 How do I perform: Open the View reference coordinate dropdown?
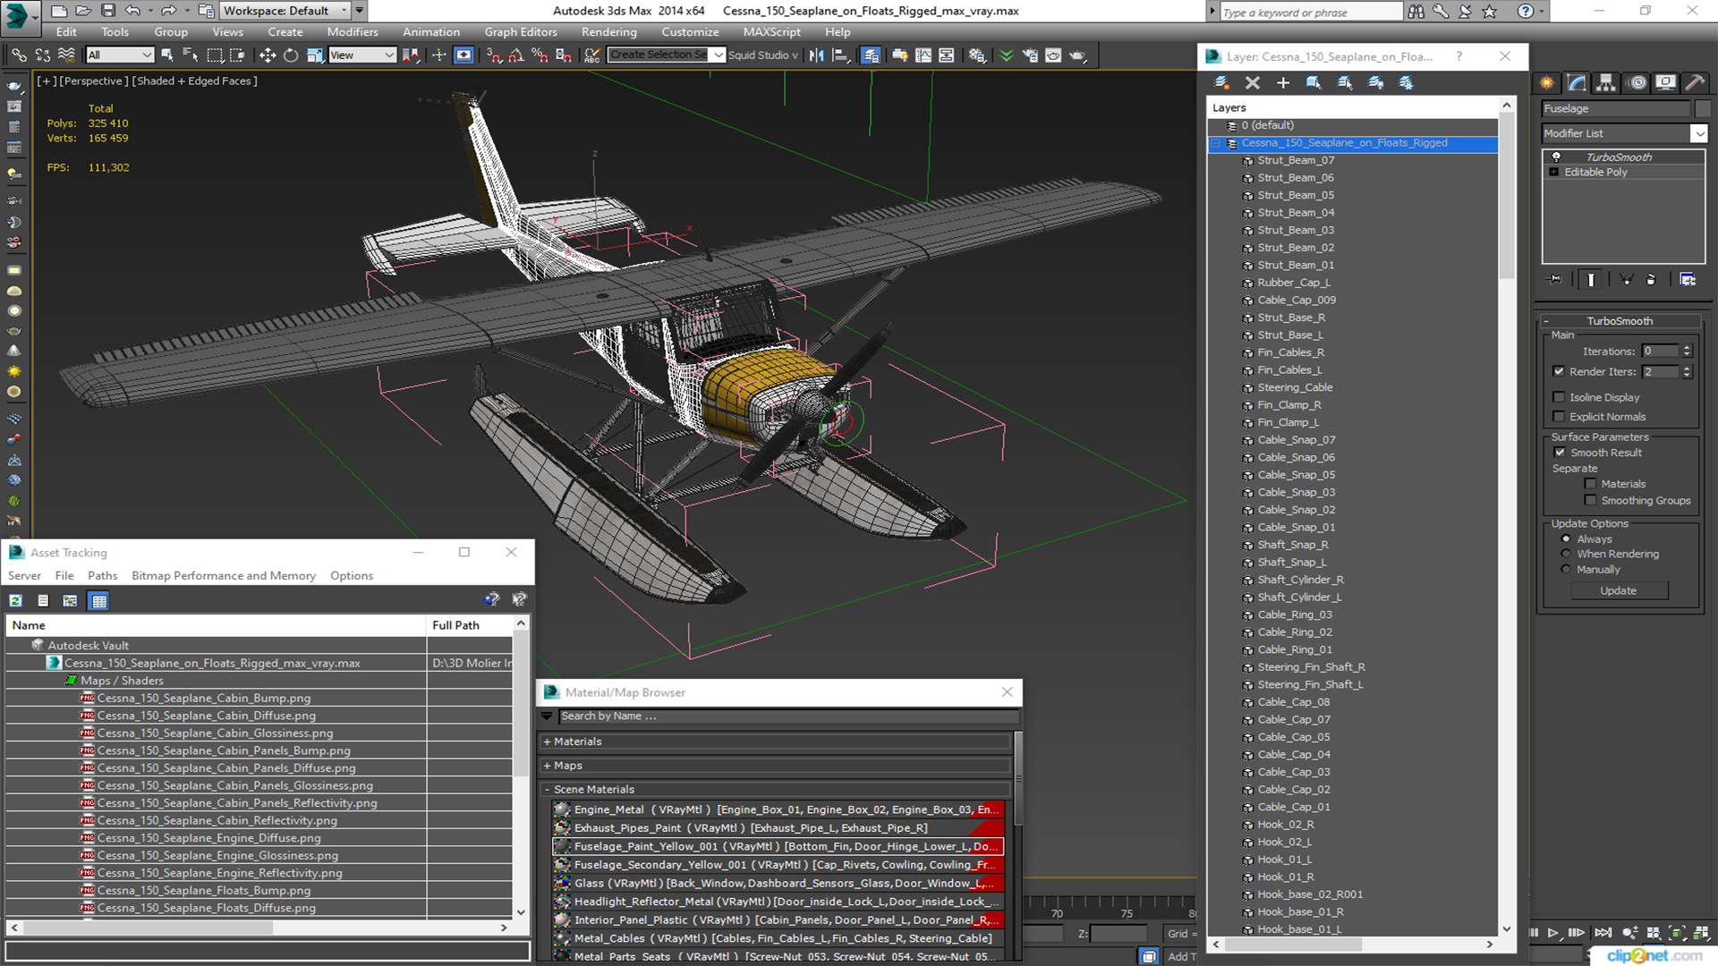click(361, 55)
